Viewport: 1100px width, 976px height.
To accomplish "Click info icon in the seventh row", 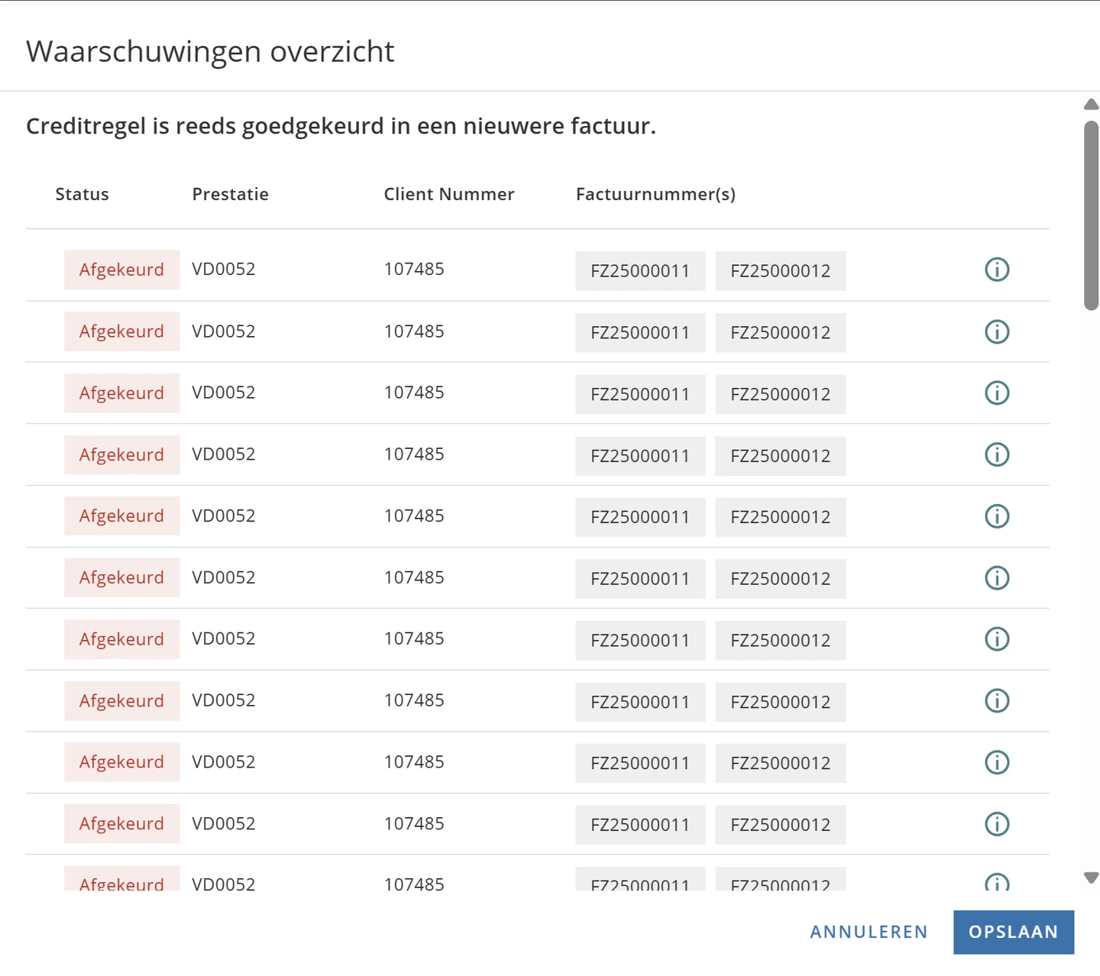I will pyautogui.click(x=997, y=639).
